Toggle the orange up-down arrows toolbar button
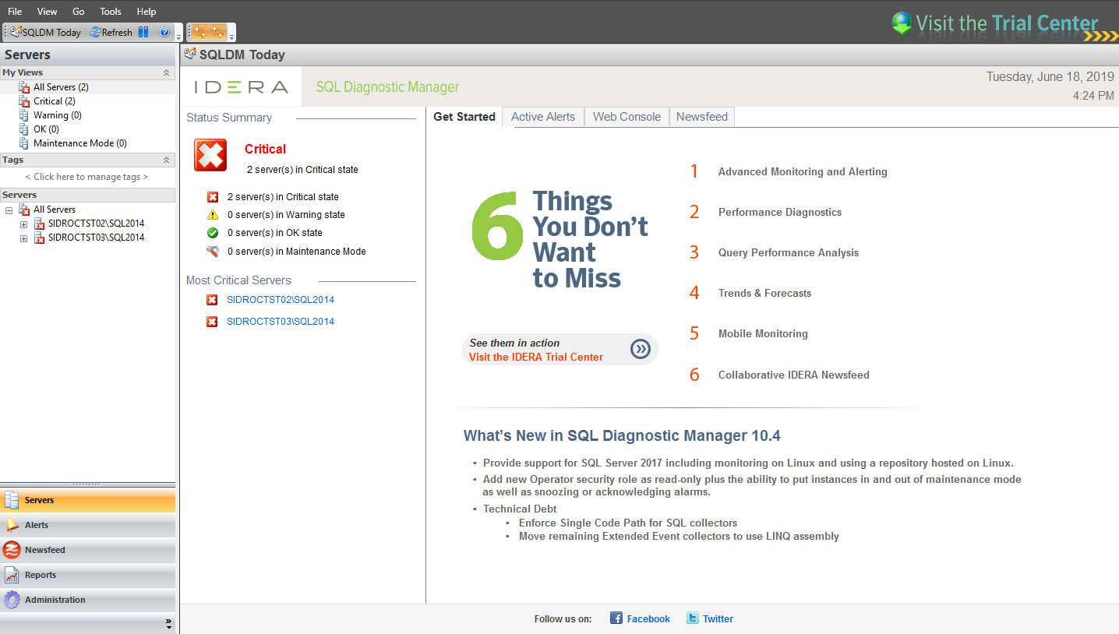The width and height of the screenshot is (1119, 634). click(x=217, y=32)
